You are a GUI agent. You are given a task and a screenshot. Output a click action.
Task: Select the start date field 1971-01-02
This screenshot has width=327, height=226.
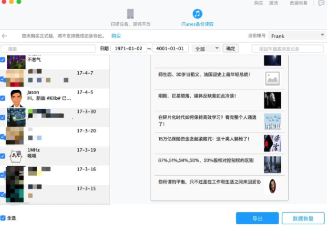pyautogui.click(x=128, y=49)
